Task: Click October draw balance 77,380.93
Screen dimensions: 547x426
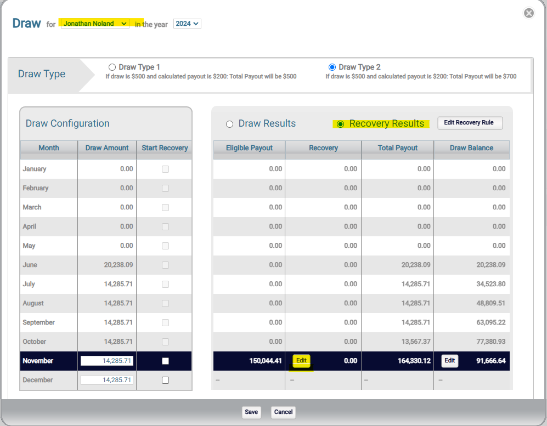Action: click(x=491, y=342)
